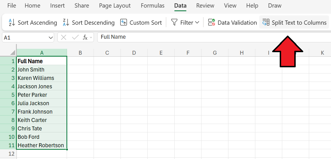Switch to the Home tab
The image size is (331, 159).
tap(32, 6)
